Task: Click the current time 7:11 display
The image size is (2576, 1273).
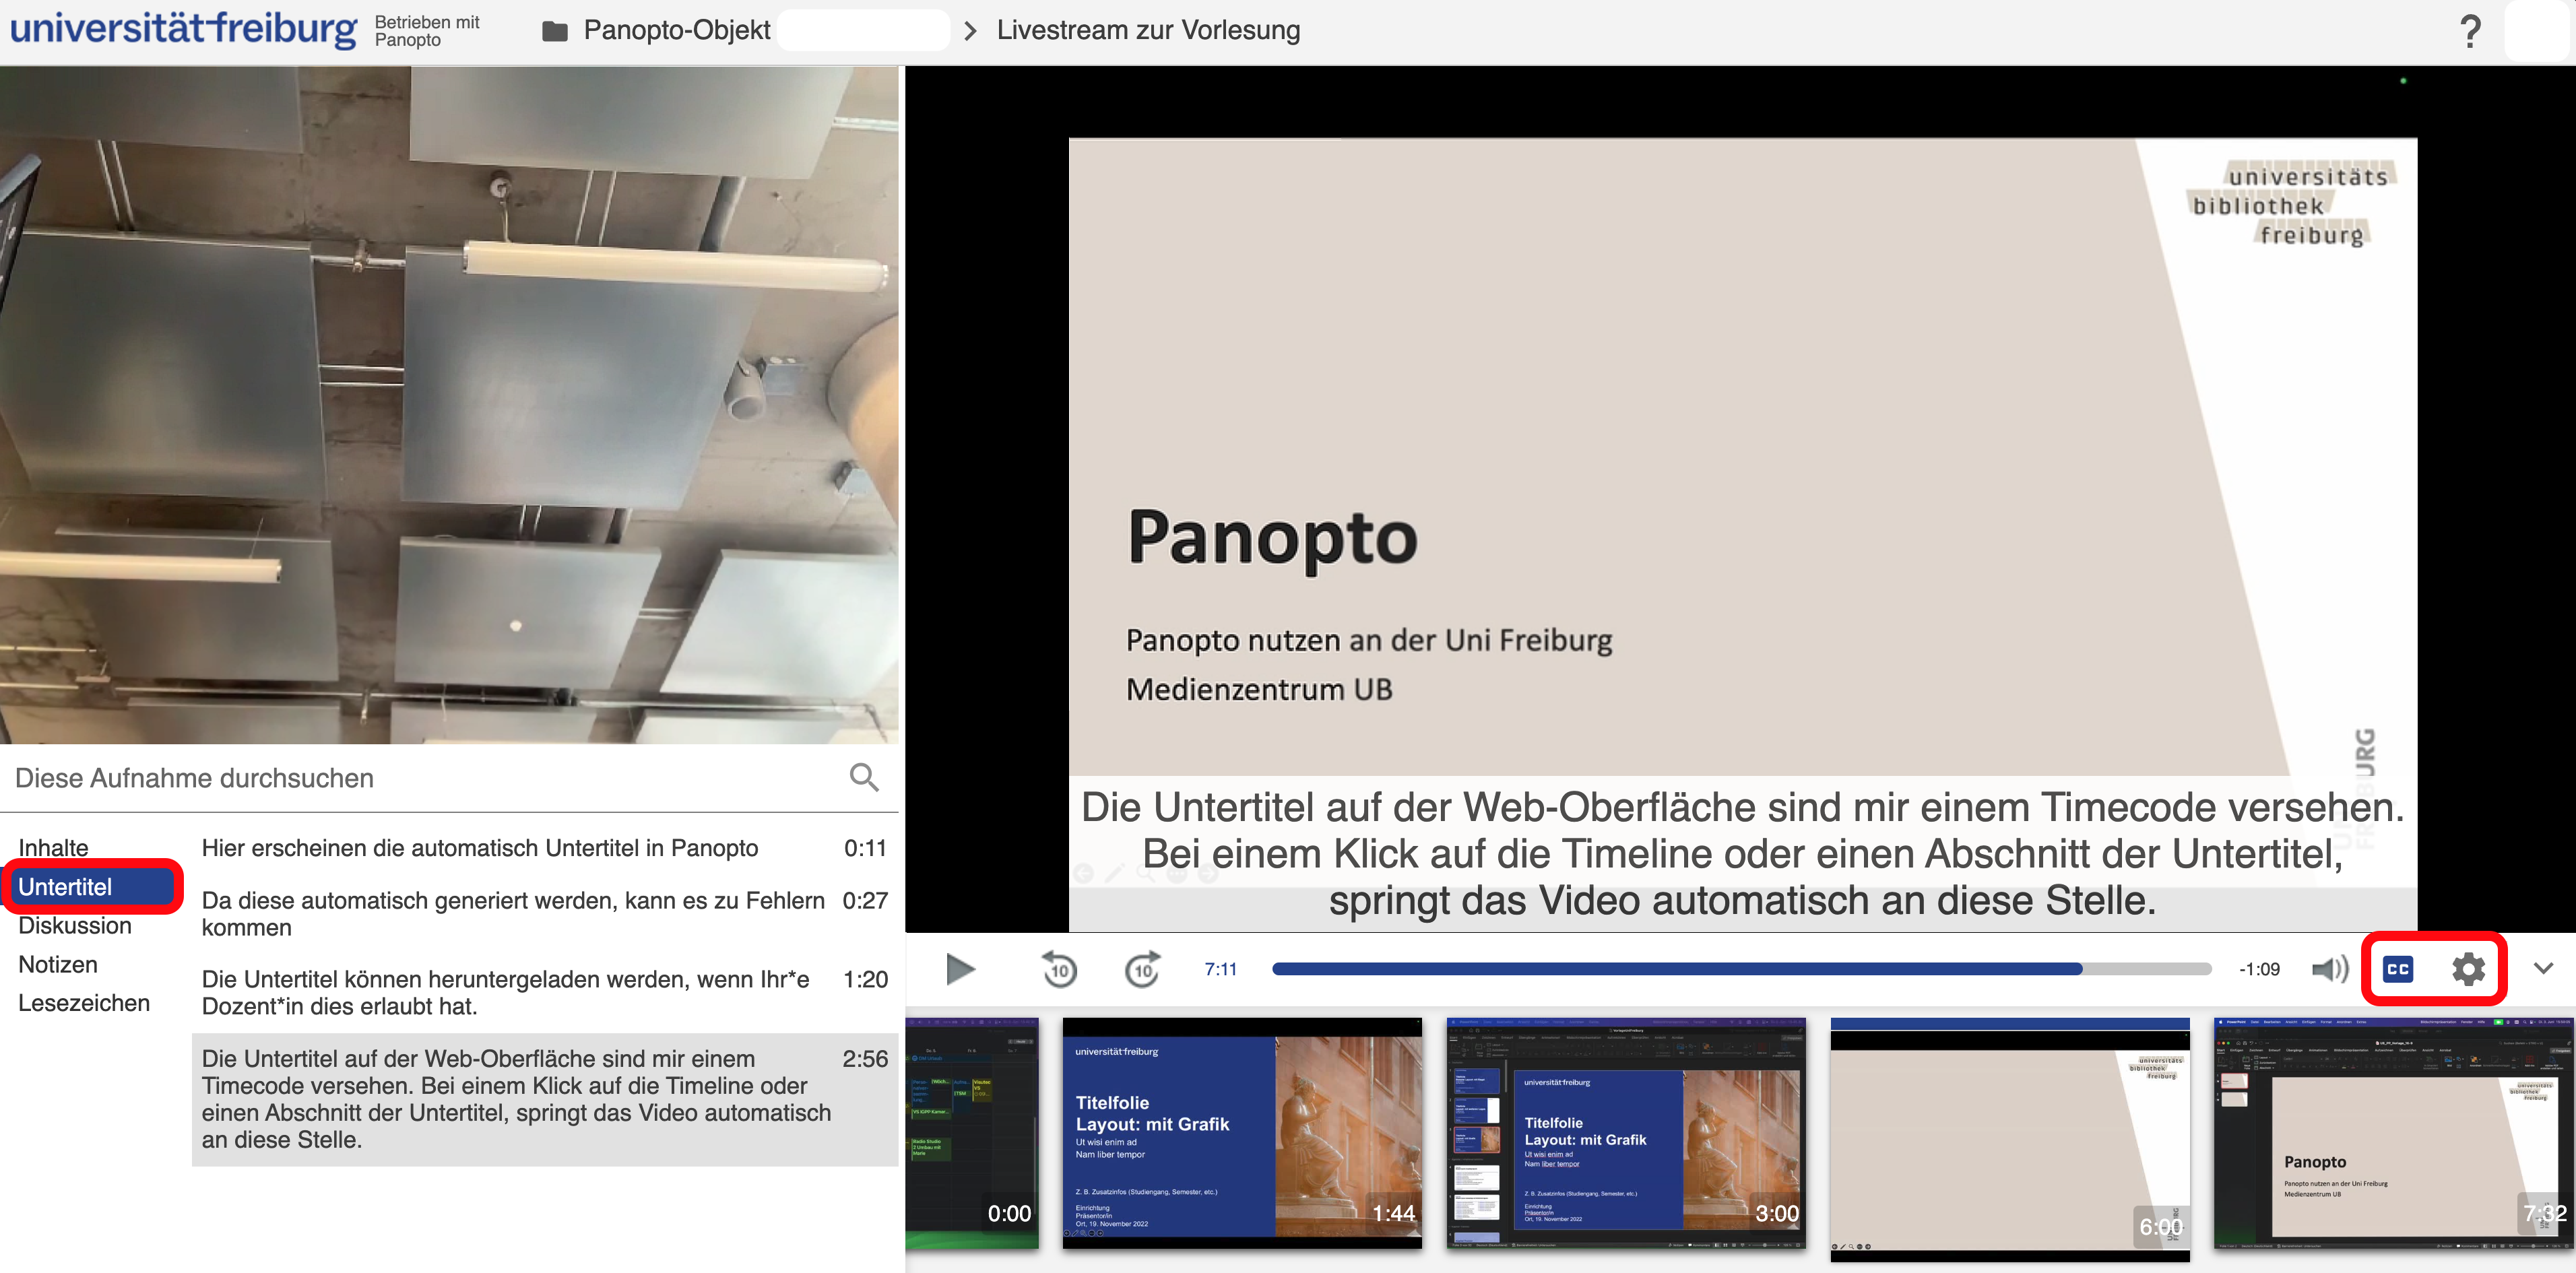Action: pyautogui.click(x=1220, y=968)
